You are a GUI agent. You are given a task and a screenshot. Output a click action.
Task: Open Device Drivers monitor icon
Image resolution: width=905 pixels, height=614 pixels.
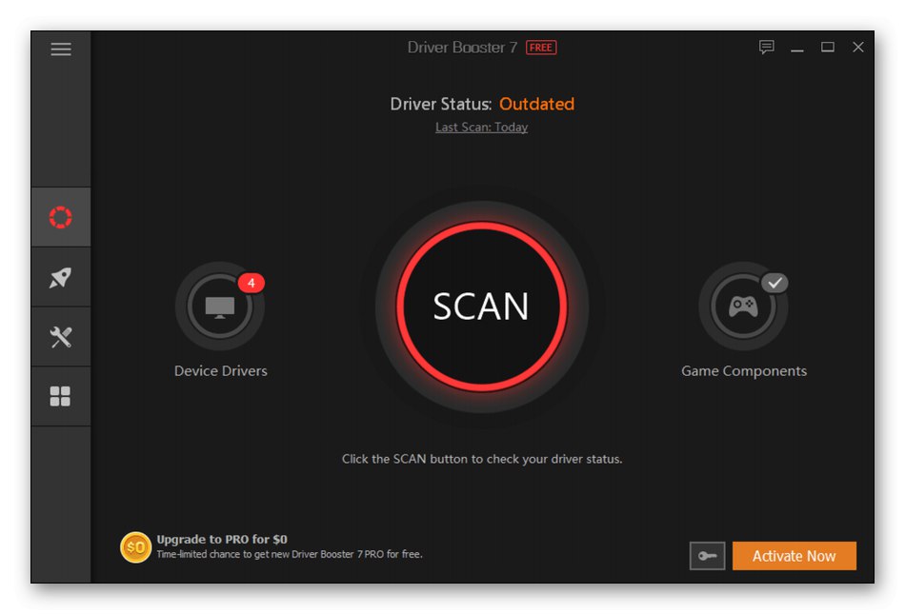[x=220, y=307]
